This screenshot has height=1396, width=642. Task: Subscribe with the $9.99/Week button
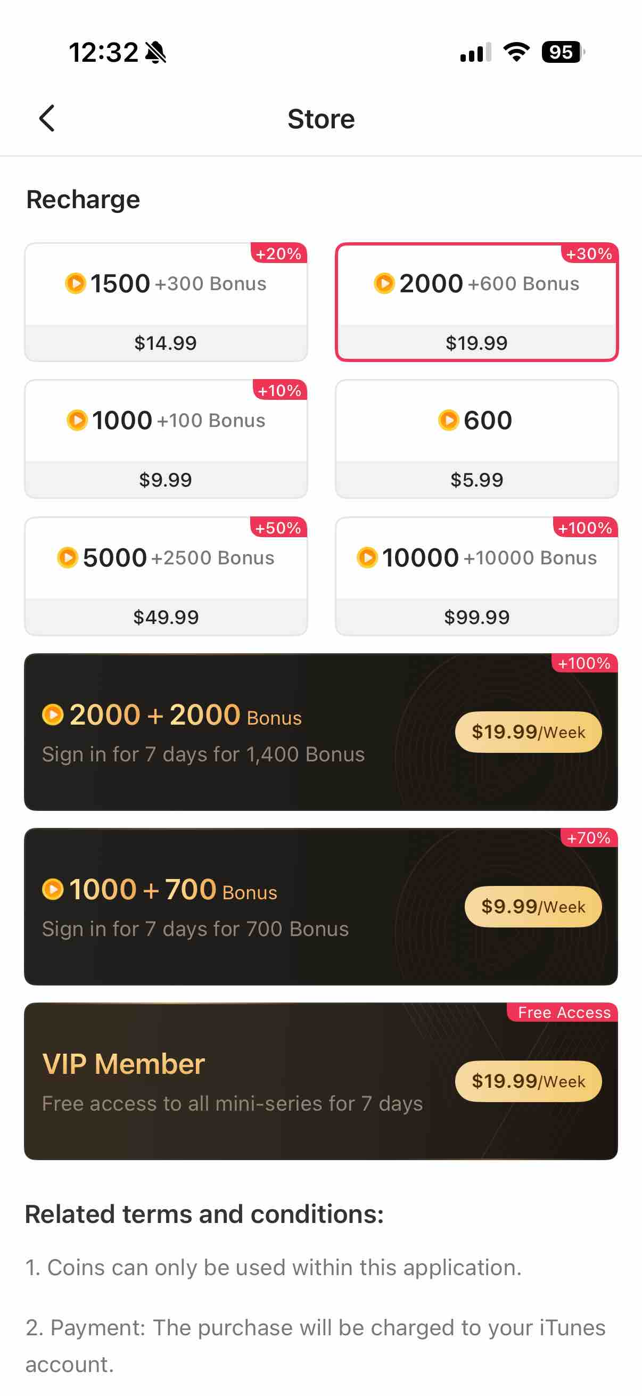(533, 906)
